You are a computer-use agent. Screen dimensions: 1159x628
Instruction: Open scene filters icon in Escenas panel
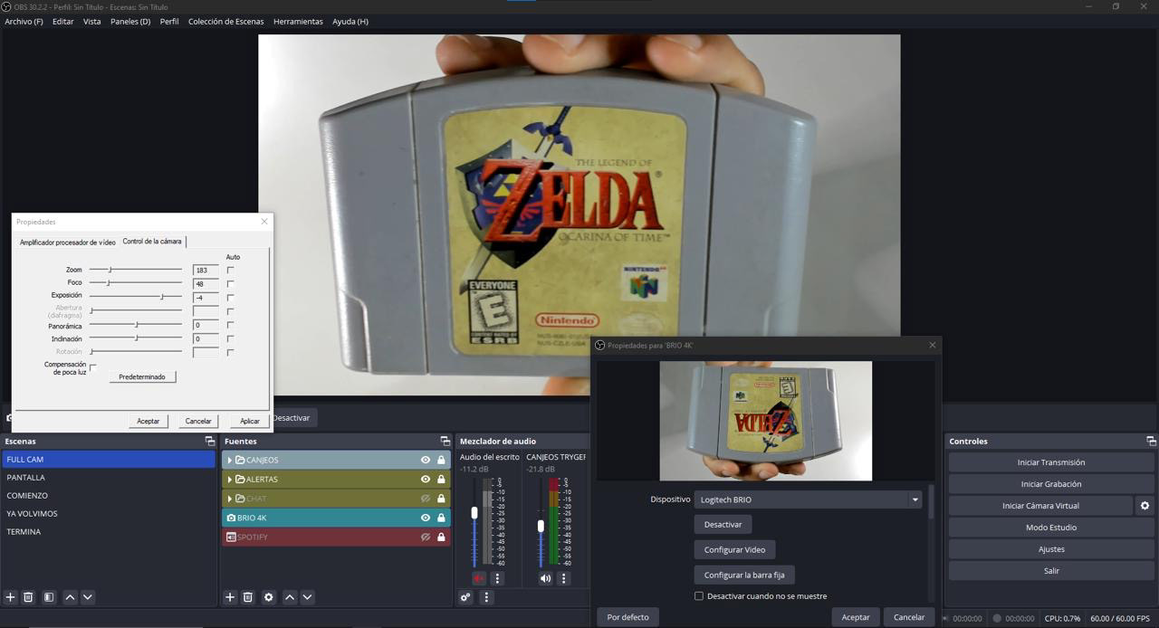pos(49,597)
